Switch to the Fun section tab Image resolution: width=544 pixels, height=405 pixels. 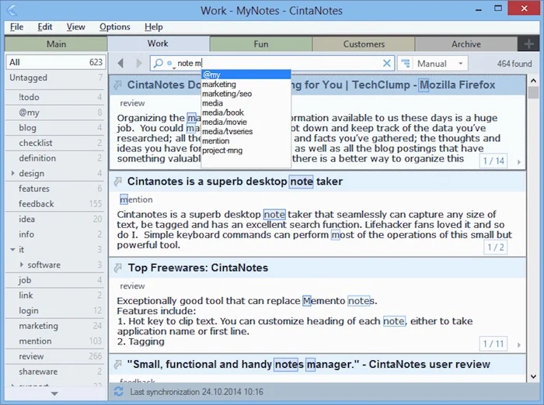tap(261, 44)
